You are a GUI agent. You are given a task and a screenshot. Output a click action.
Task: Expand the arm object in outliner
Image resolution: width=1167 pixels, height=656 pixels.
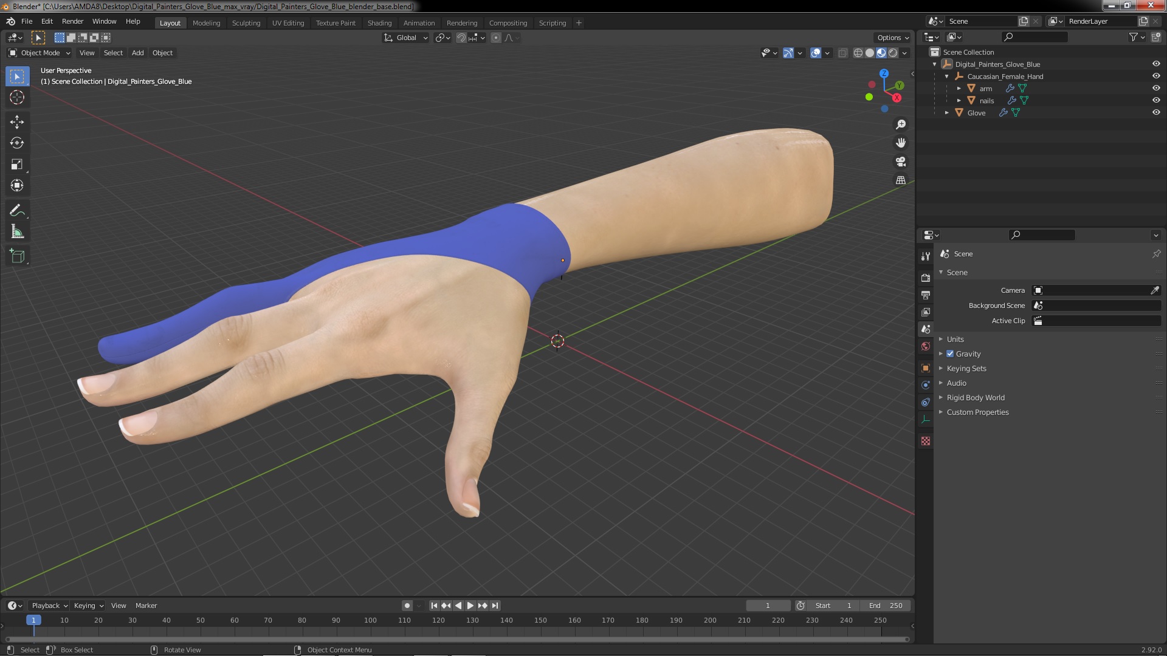pyautogui.click(x=959, y=88)
